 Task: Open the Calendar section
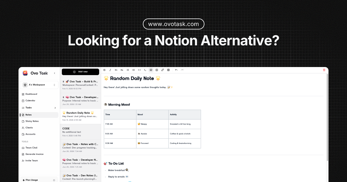(31, 101)
